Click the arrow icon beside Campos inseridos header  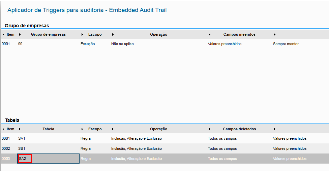coord(210,34)
